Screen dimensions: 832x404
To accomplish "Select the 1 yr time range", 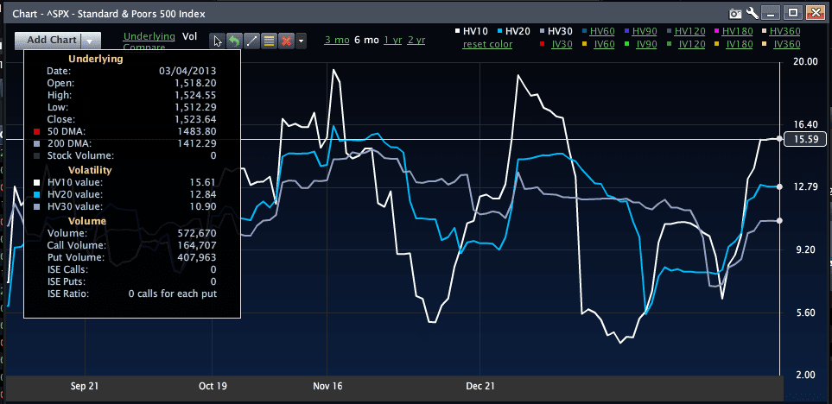I will click(x=392, y=41).
